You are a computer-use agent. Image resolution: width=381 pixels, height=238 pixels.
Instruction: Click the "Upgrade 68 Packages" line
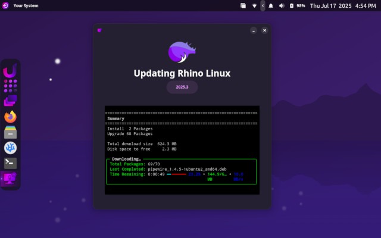pos(130,134)
